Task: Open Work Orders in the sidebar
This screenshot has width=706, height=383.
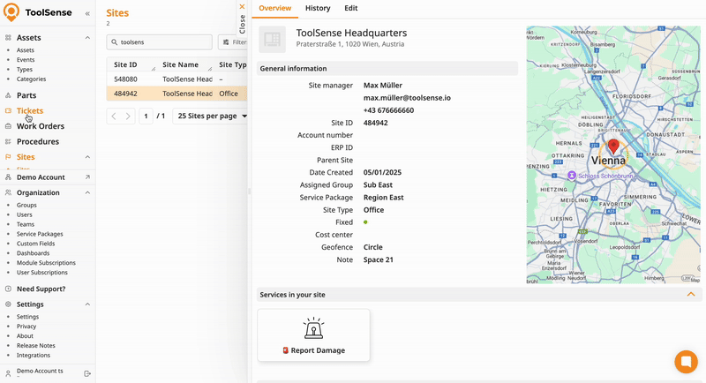Action: (40, 126)
